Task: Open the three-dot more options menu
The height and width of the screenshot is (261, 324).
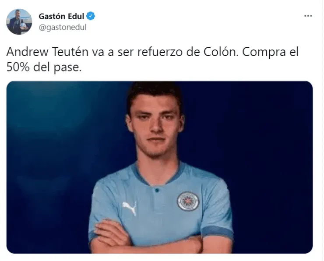Action: coord(308,16)
